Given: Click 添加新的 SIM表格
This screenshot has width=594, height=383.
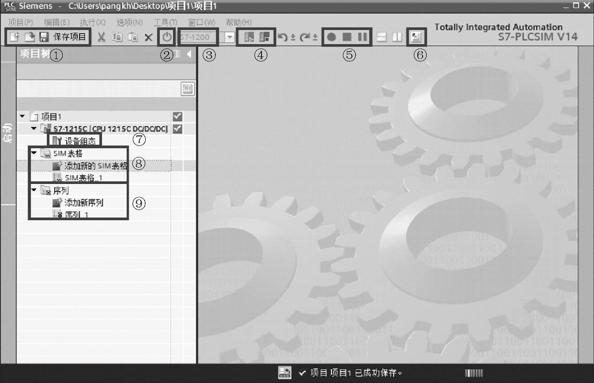Looking at the screenshot, I should 96,166.
